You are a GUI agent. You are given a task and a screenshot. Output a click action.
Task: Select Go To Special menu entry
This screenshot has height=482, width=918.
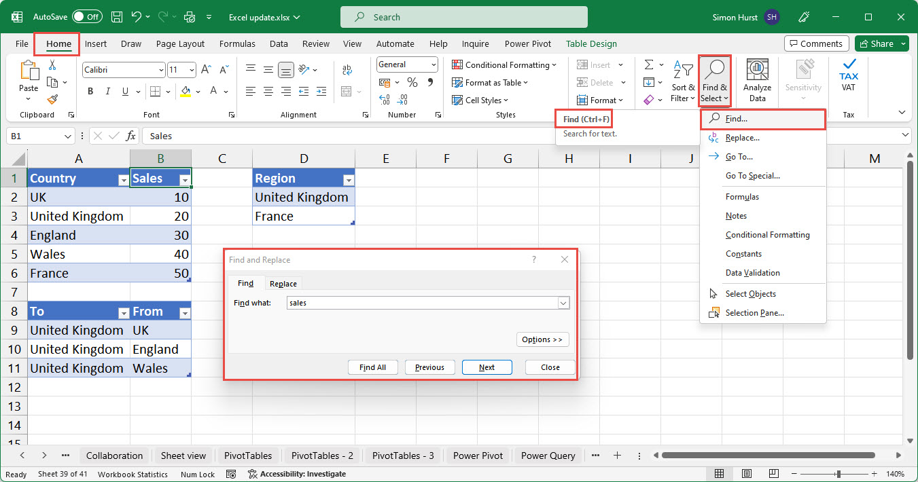752,176
